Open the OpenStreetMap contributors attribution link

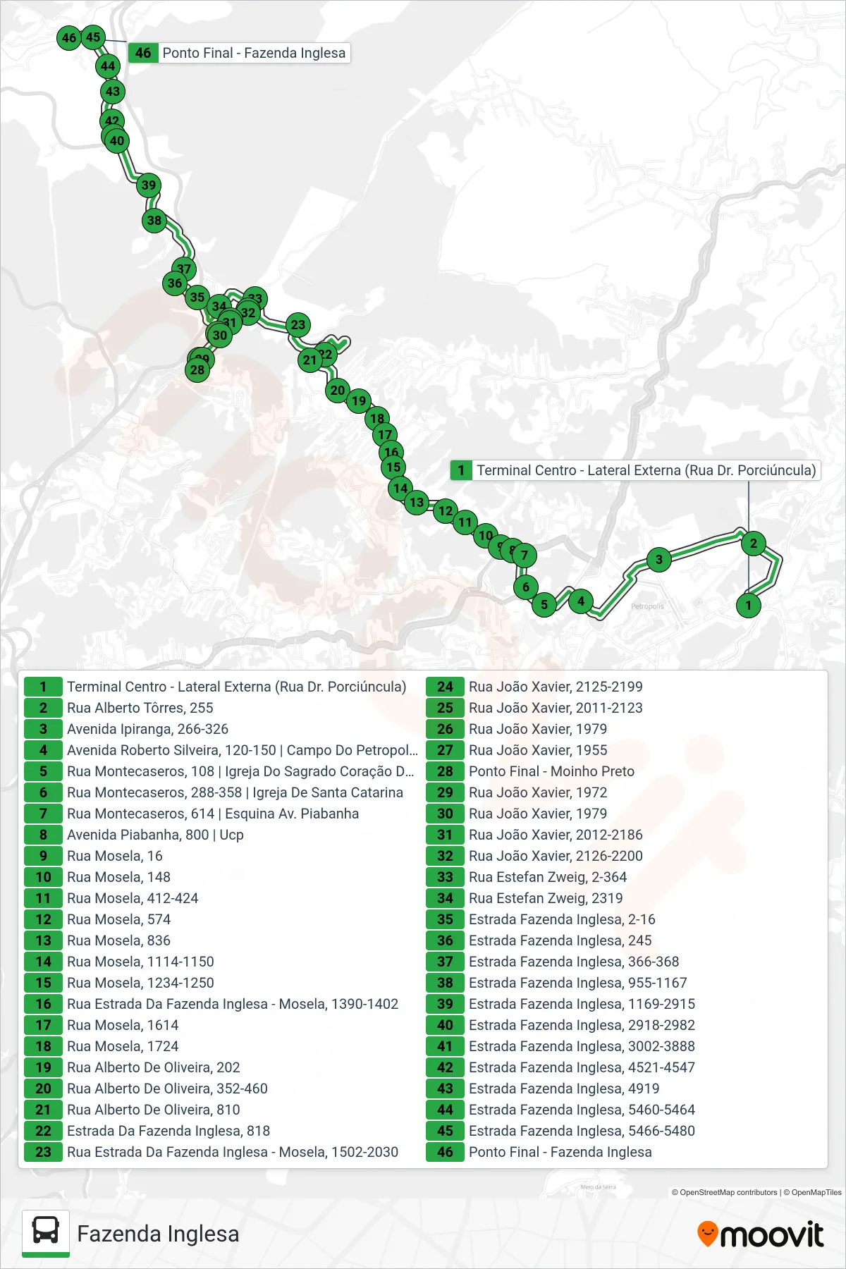724,1192
